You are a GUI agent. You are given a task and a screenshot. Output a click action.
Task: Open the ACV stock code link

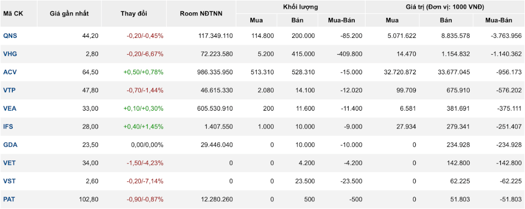[10, 72]
